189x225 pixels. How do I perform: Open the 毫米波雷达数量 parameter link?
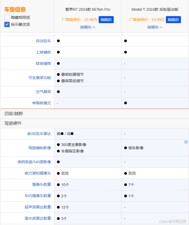(x=38, y=218)
